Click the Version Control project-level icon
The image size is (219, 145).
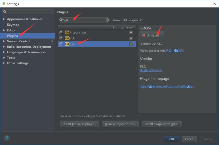coord(52,41)
